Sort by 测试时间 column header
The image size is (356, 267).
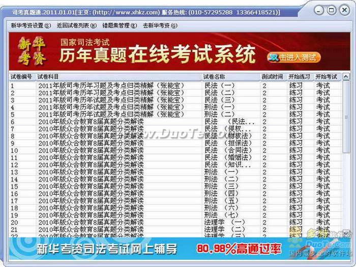(274, 77)
